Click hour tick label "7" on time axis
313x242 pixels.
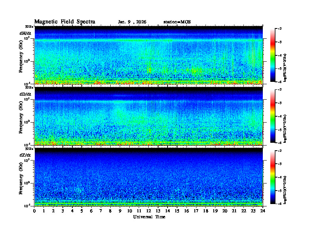coord(101,211)
